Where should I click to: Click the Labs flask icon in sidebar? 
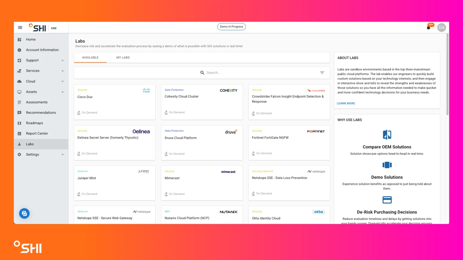(19, 144)
